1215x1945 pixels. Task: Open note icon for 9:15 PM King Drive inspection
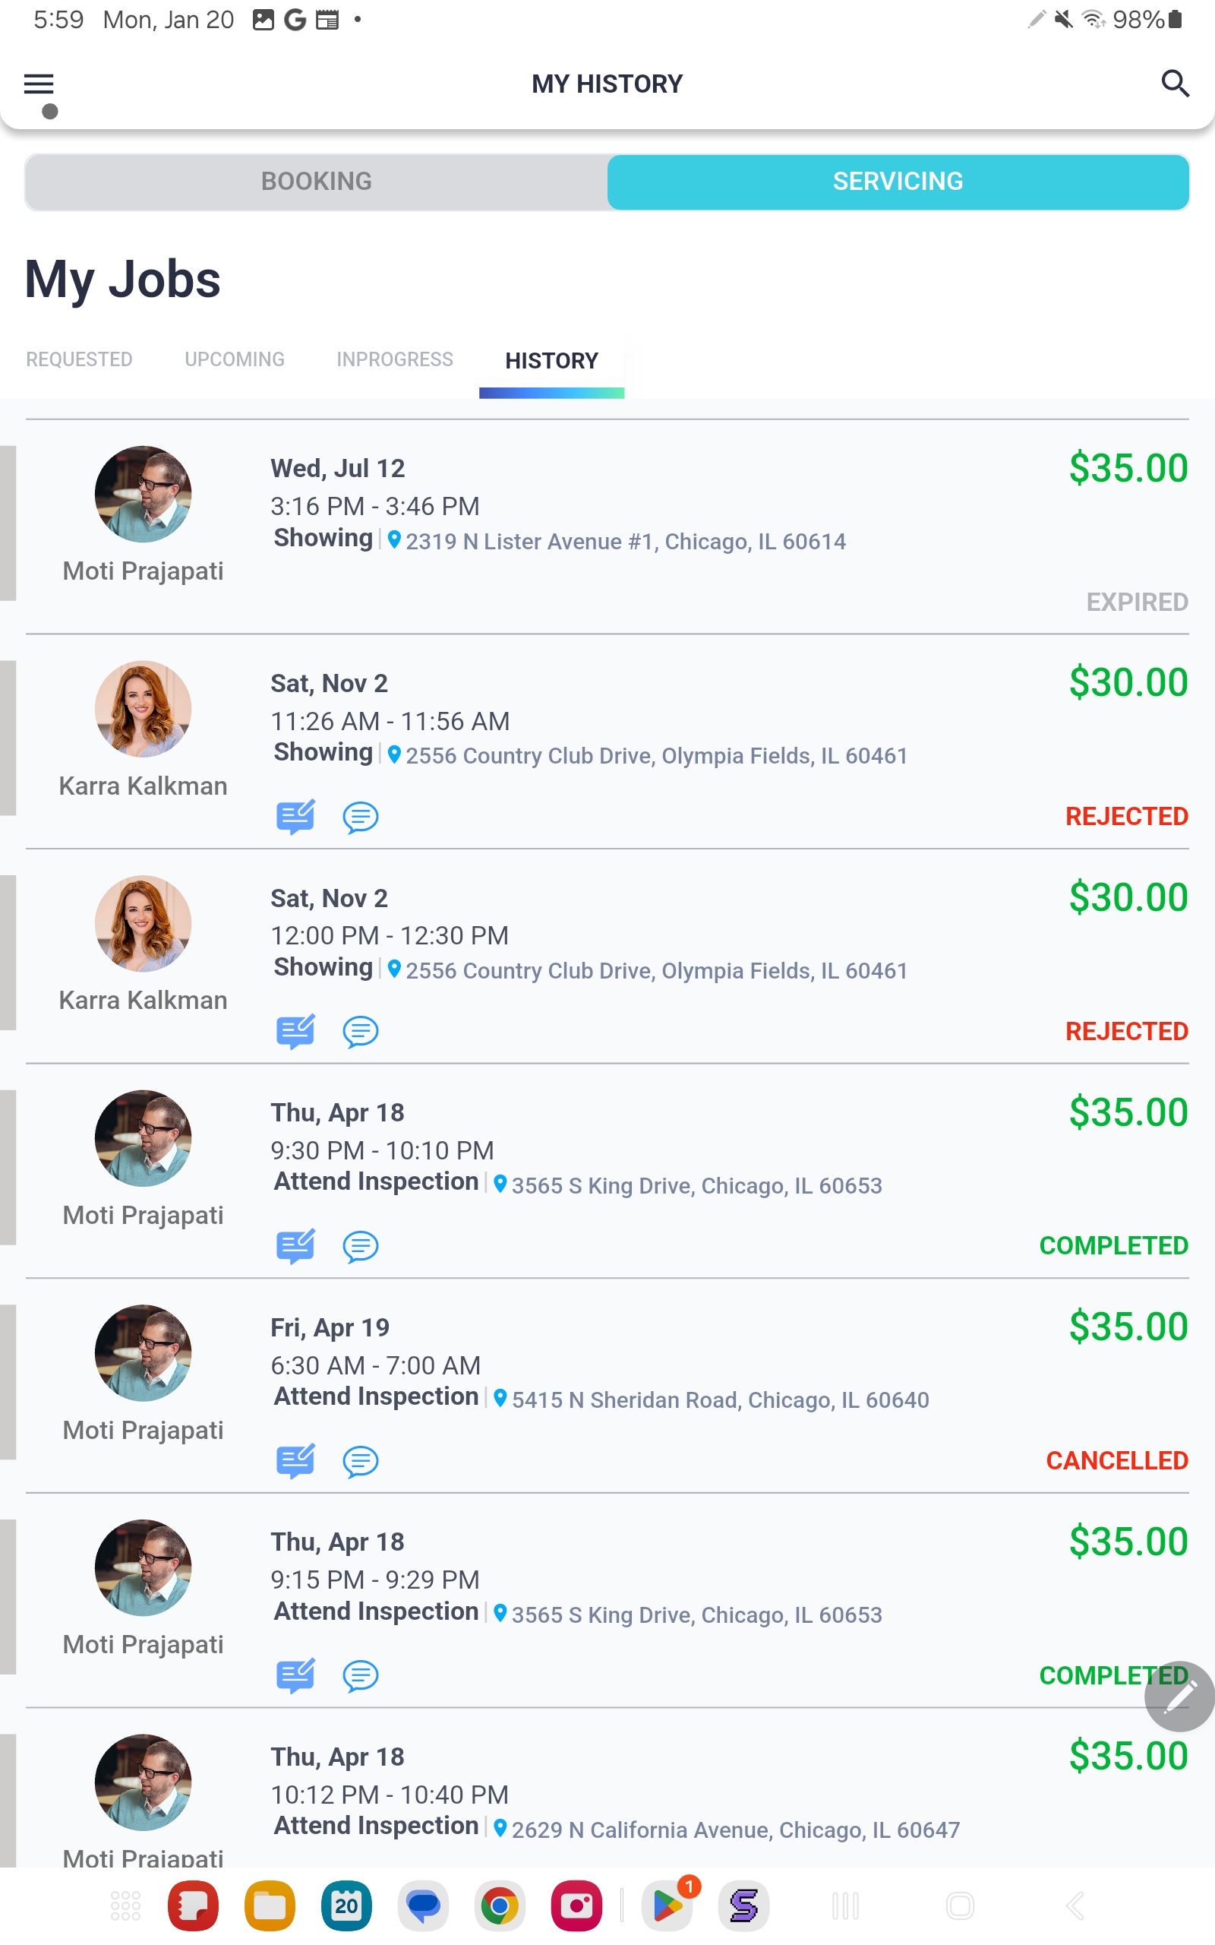(295, 1676)
